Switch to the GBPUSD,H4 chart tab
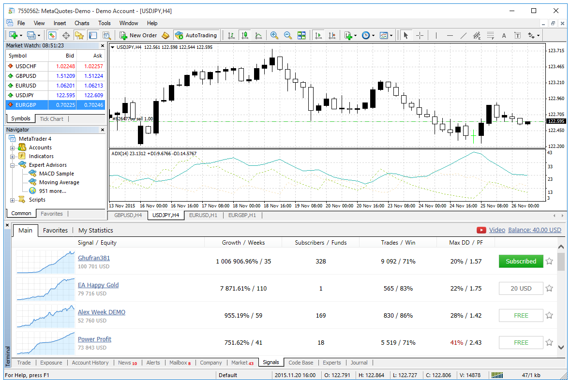Screen dimensions: 571x380 (x=128, y=215)
